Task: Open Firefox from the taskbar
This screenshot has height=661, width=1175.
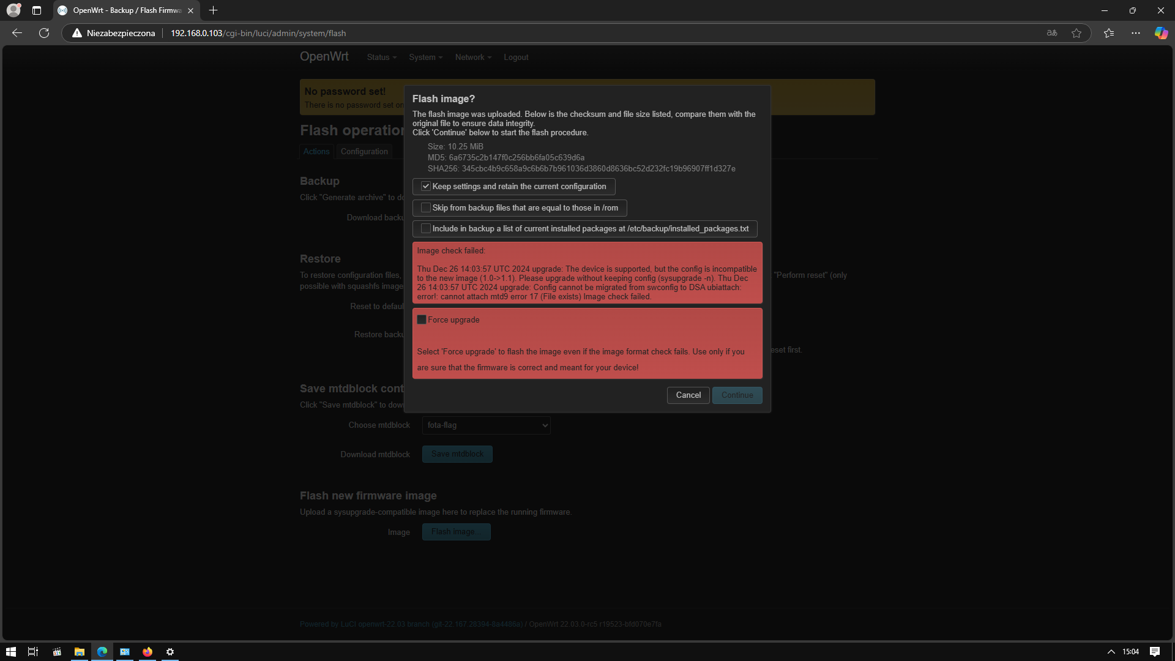Action: (x=147, y=652)
